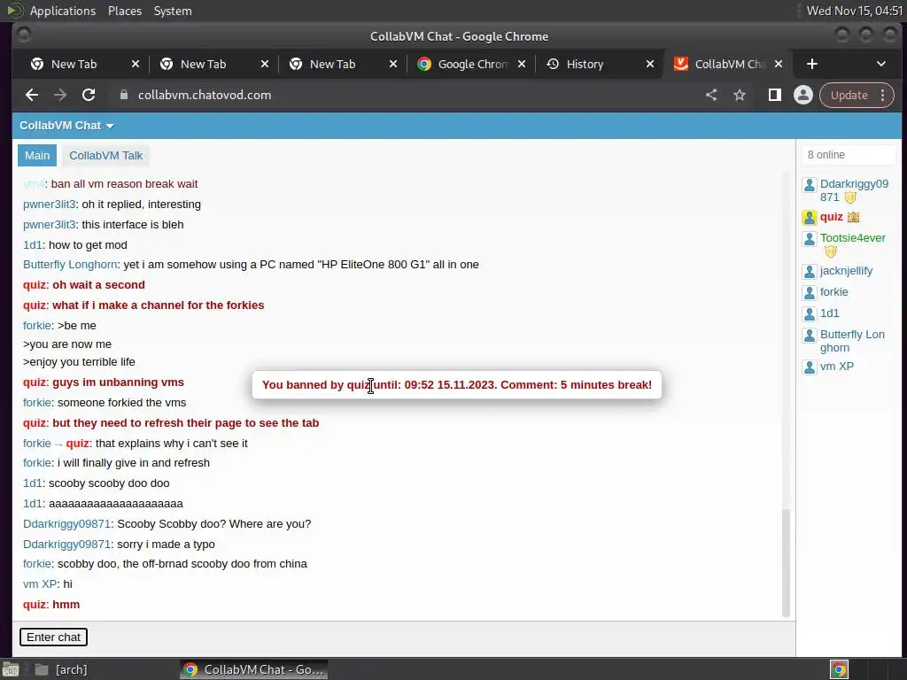Click vm XP's avatar icon in the user list
This screenshot has width=907, height=680.
tap(810, 367)
